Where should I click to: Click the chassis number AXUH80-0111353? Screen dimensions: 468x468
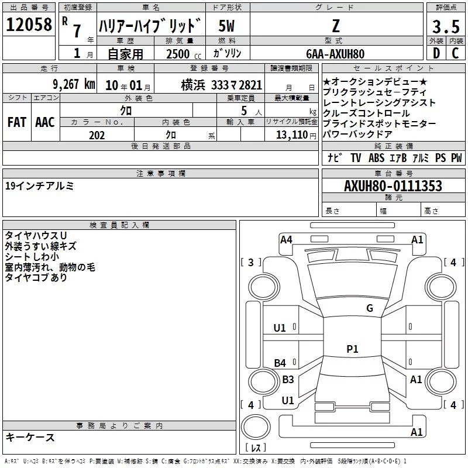coord(393,186)
